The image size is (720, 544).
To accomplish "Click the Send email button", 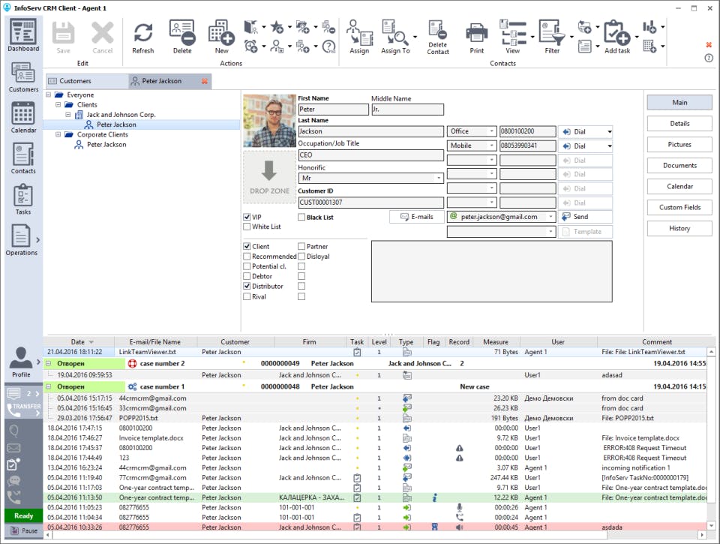I will (585, 217).
